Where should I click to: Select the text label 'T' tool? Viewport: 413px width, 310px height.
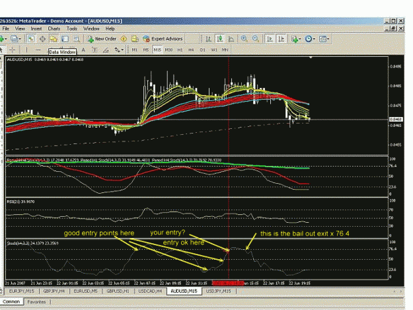pos(94,50)
